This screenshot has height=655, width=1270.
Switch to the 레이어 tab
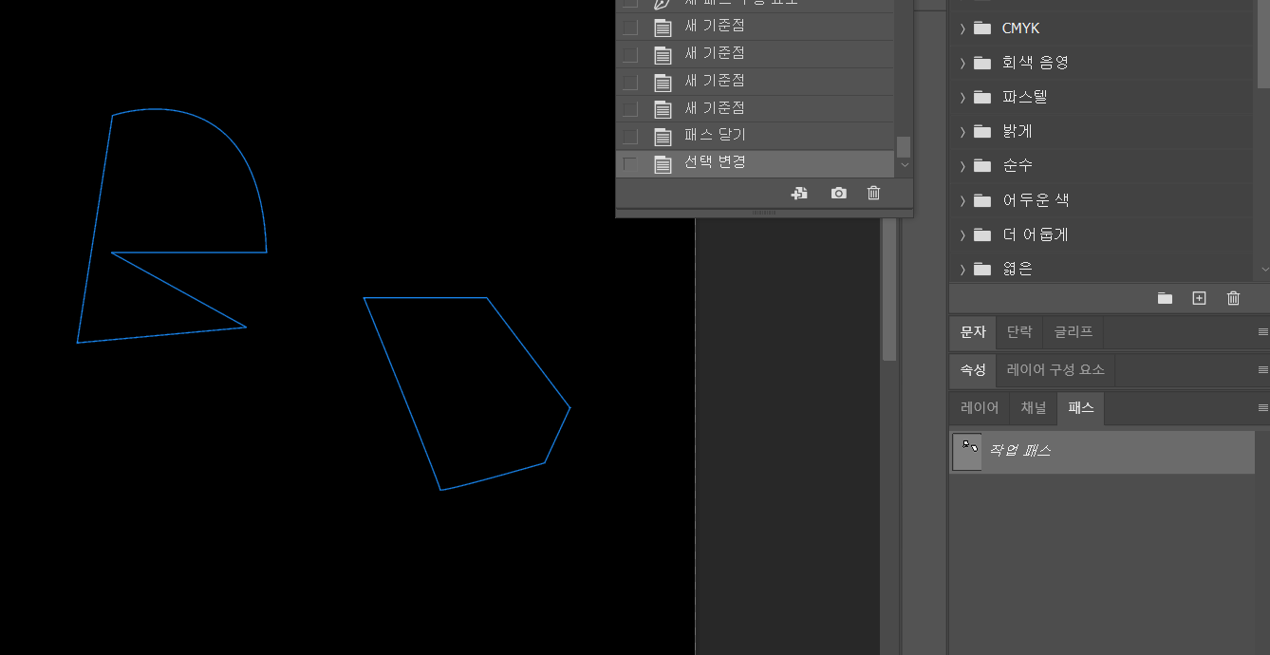tap(980, 408)
